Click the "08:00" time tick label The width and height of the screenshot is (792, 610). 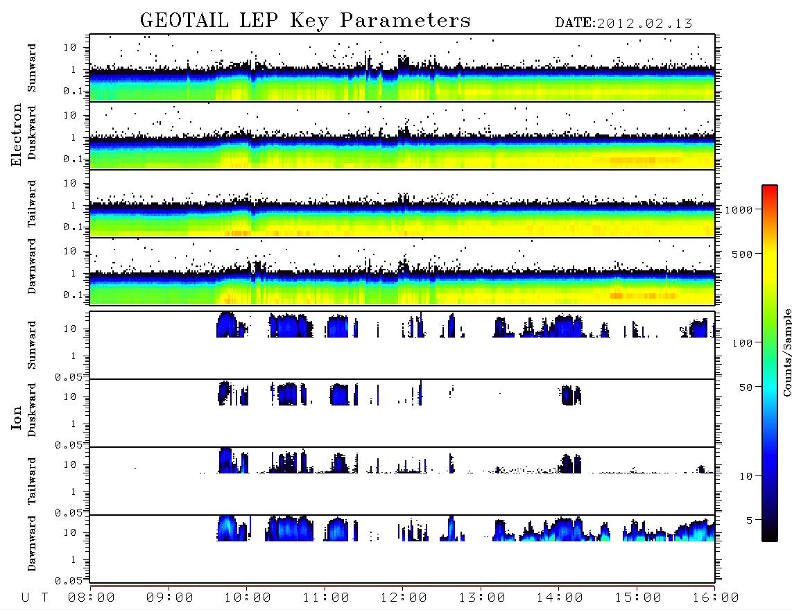click(x=92, y=598)
